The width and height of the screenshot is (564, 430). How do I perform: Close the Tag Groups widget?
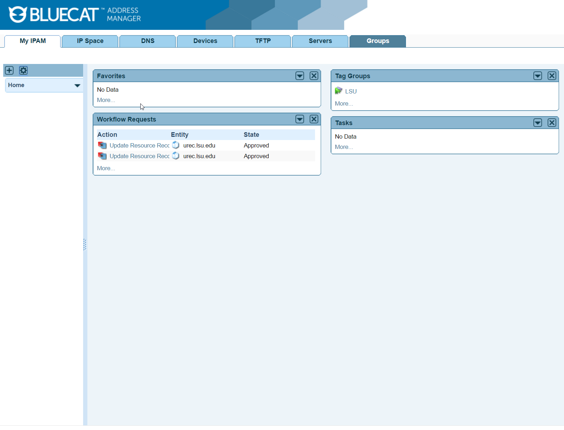click(552, 76)
